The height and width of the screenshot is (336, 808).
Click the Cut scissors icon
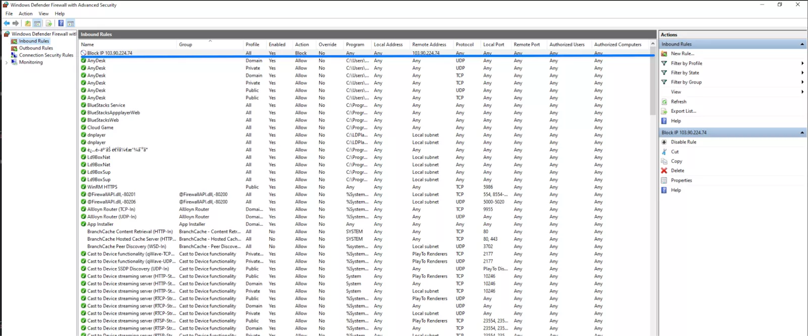pos(665,152)
